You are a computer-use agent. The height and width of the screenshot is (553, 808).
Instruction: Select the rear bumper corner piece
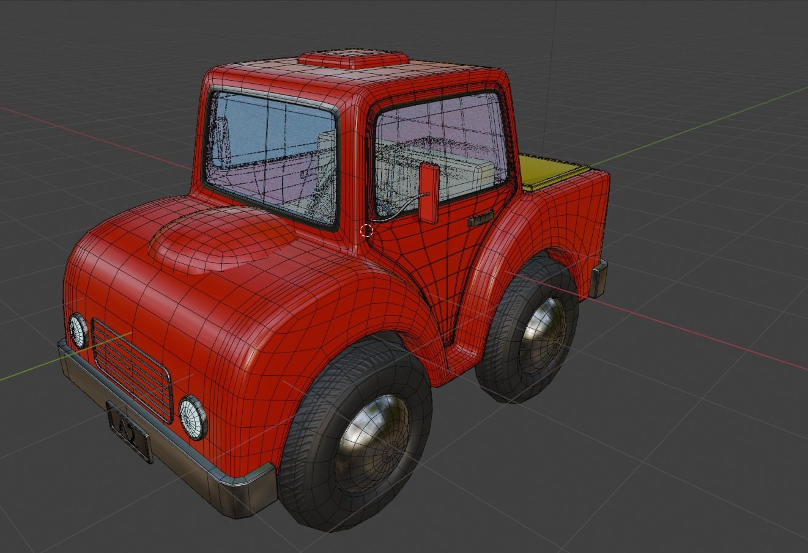click(599, 279)
